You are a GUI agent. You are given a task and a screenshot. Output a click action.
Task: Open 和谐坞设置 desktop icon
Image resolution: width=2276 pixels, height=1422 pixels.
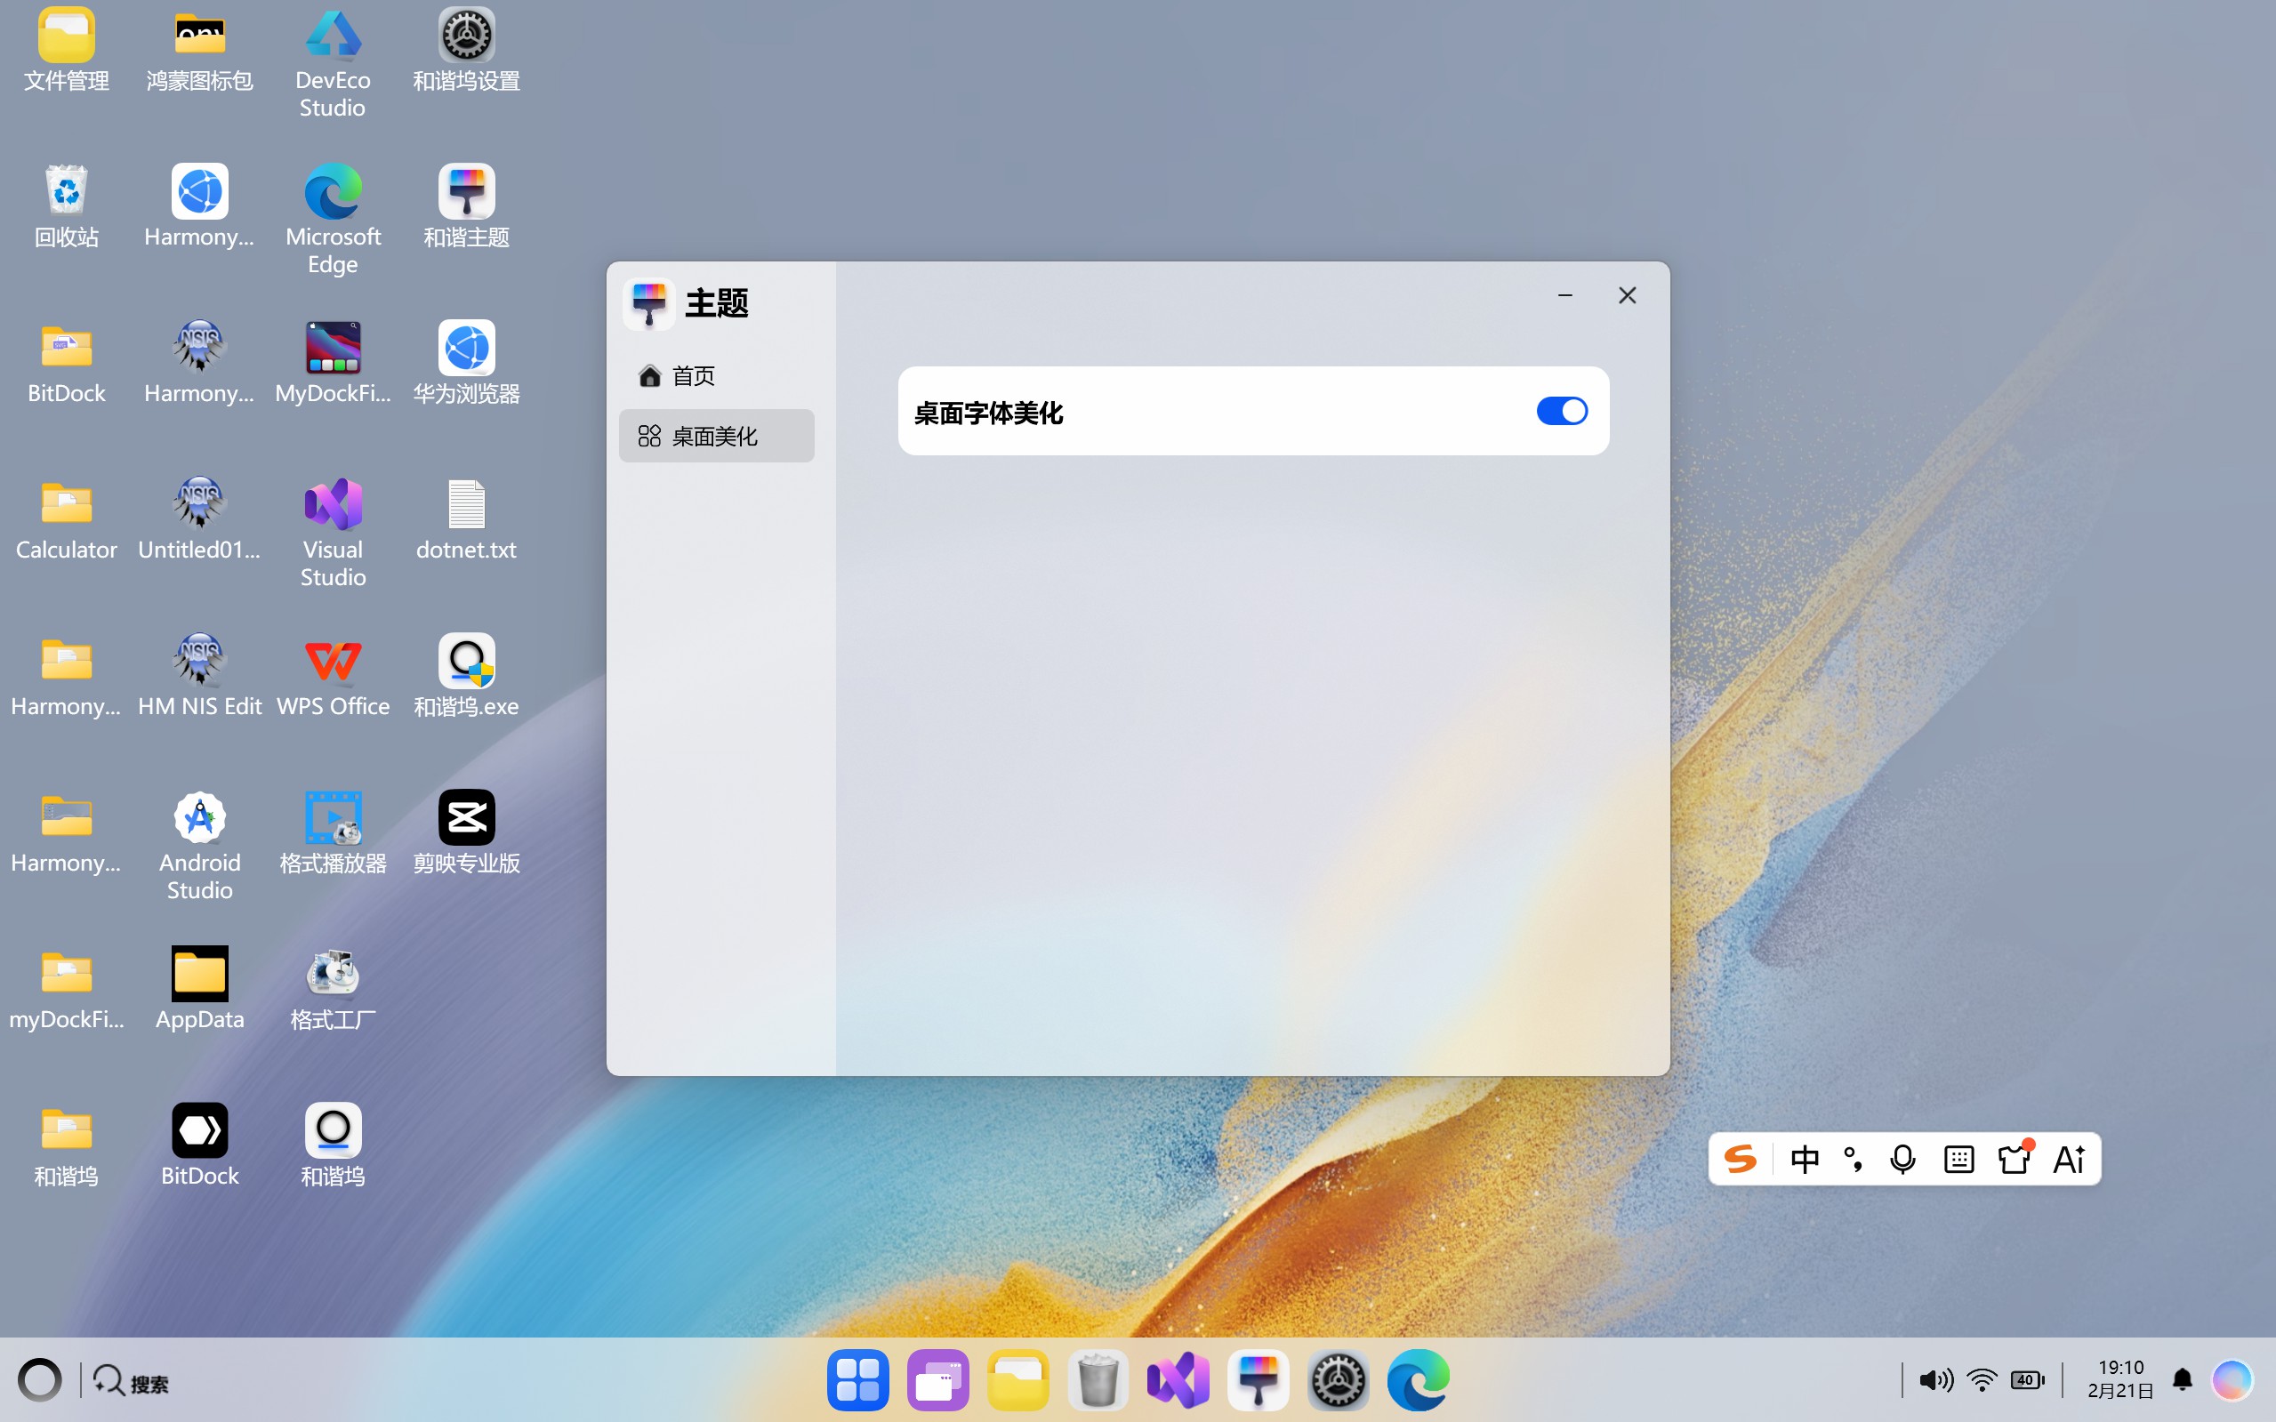[x=466, y=50]
